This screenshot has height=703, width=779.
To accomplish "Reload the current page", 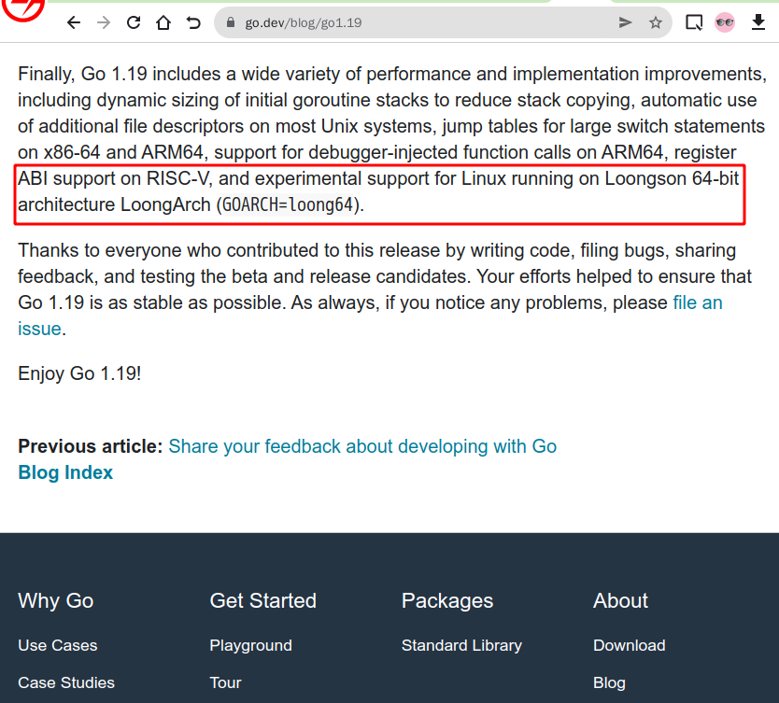I will [134, 22].
